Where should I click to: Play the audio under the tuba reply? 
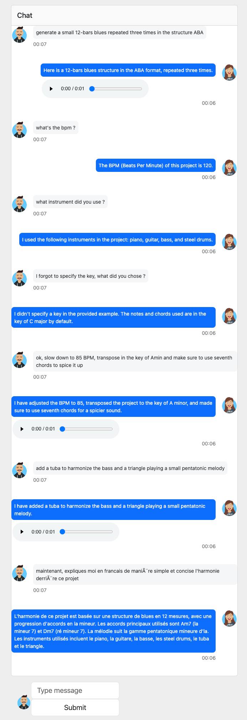[x=22, y=532]
